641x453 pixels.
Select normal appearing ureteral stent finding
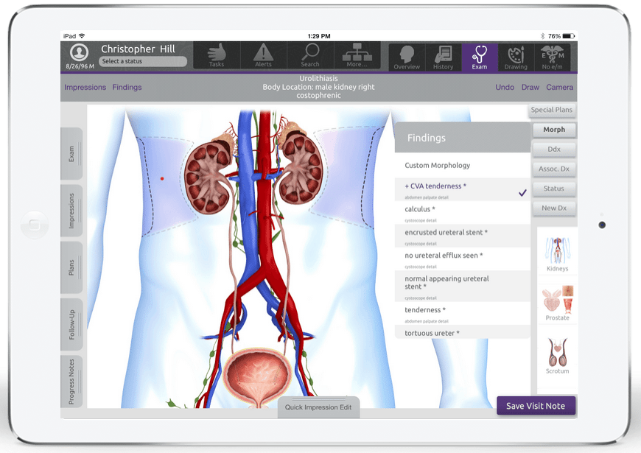(463, 287)
